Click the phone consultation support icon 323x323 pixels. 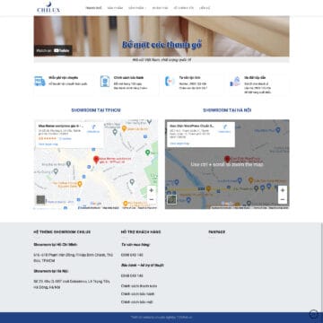pyautogui.click(x=170, y=81)
